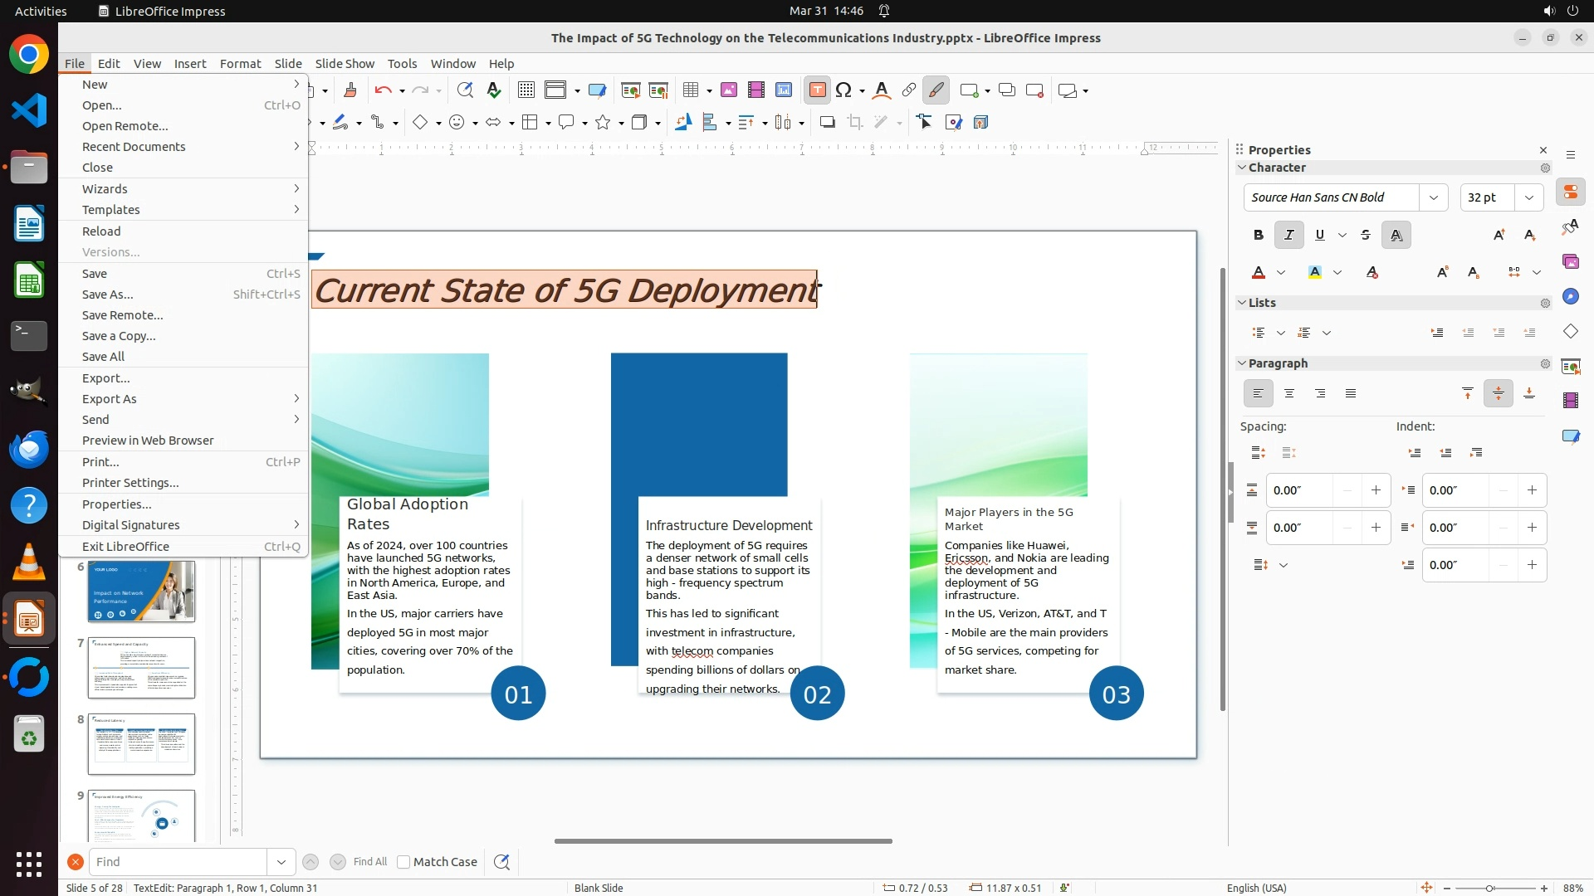The image size is (1594, 896).
Task: Open the Insert Hyperlink tool
Action: point(909,90)
